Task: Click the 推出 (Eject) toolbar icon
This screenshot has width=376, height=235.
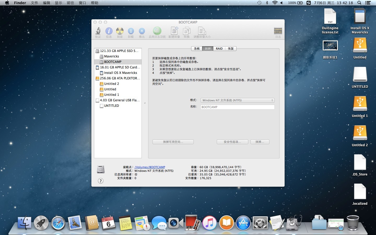Action: [142, 31]
